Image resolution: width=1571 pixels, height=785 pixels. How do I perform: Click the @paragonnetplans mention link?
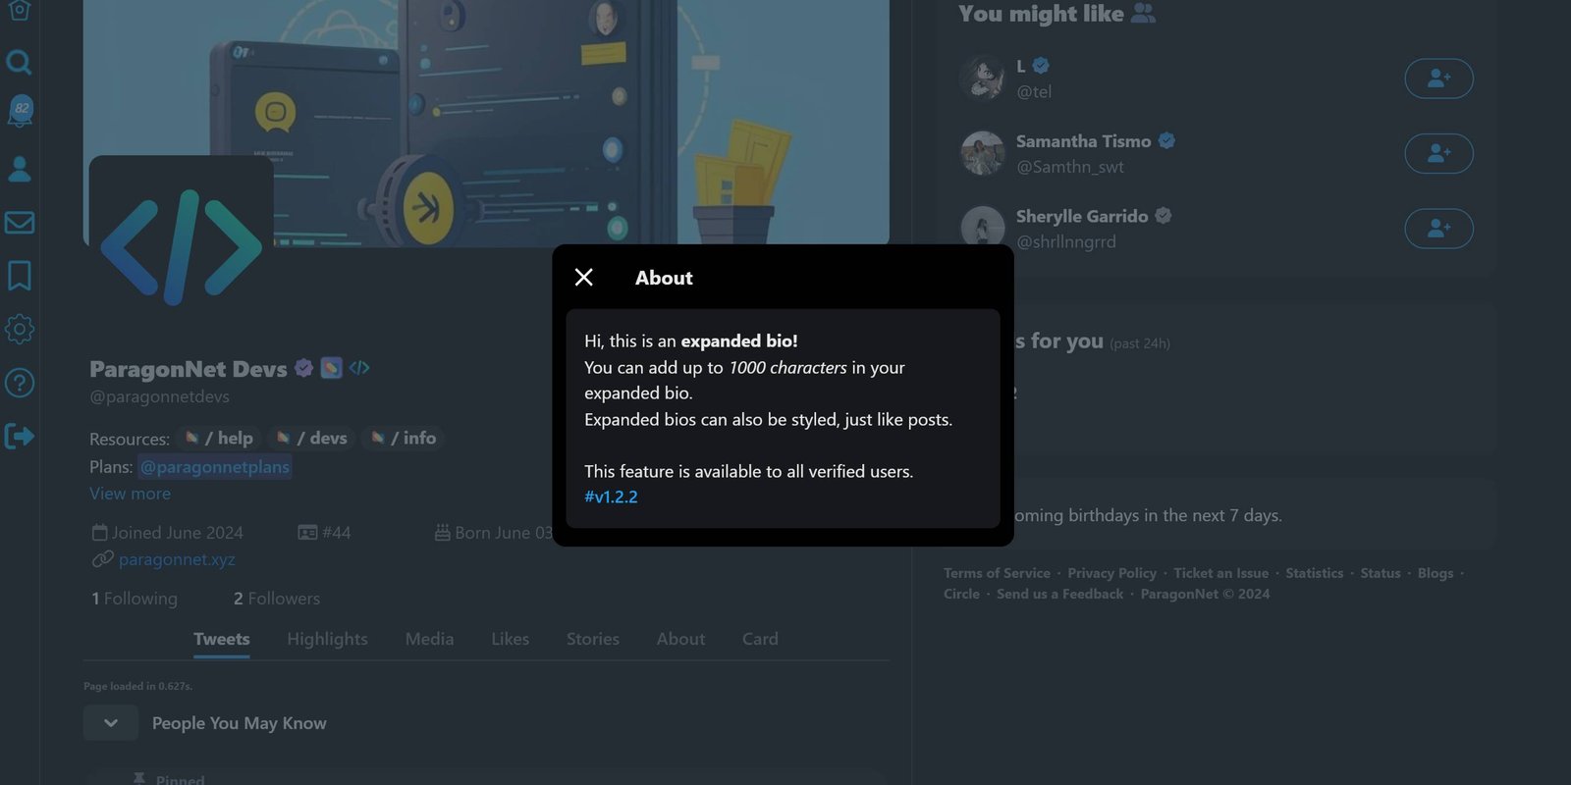[215, 467]
